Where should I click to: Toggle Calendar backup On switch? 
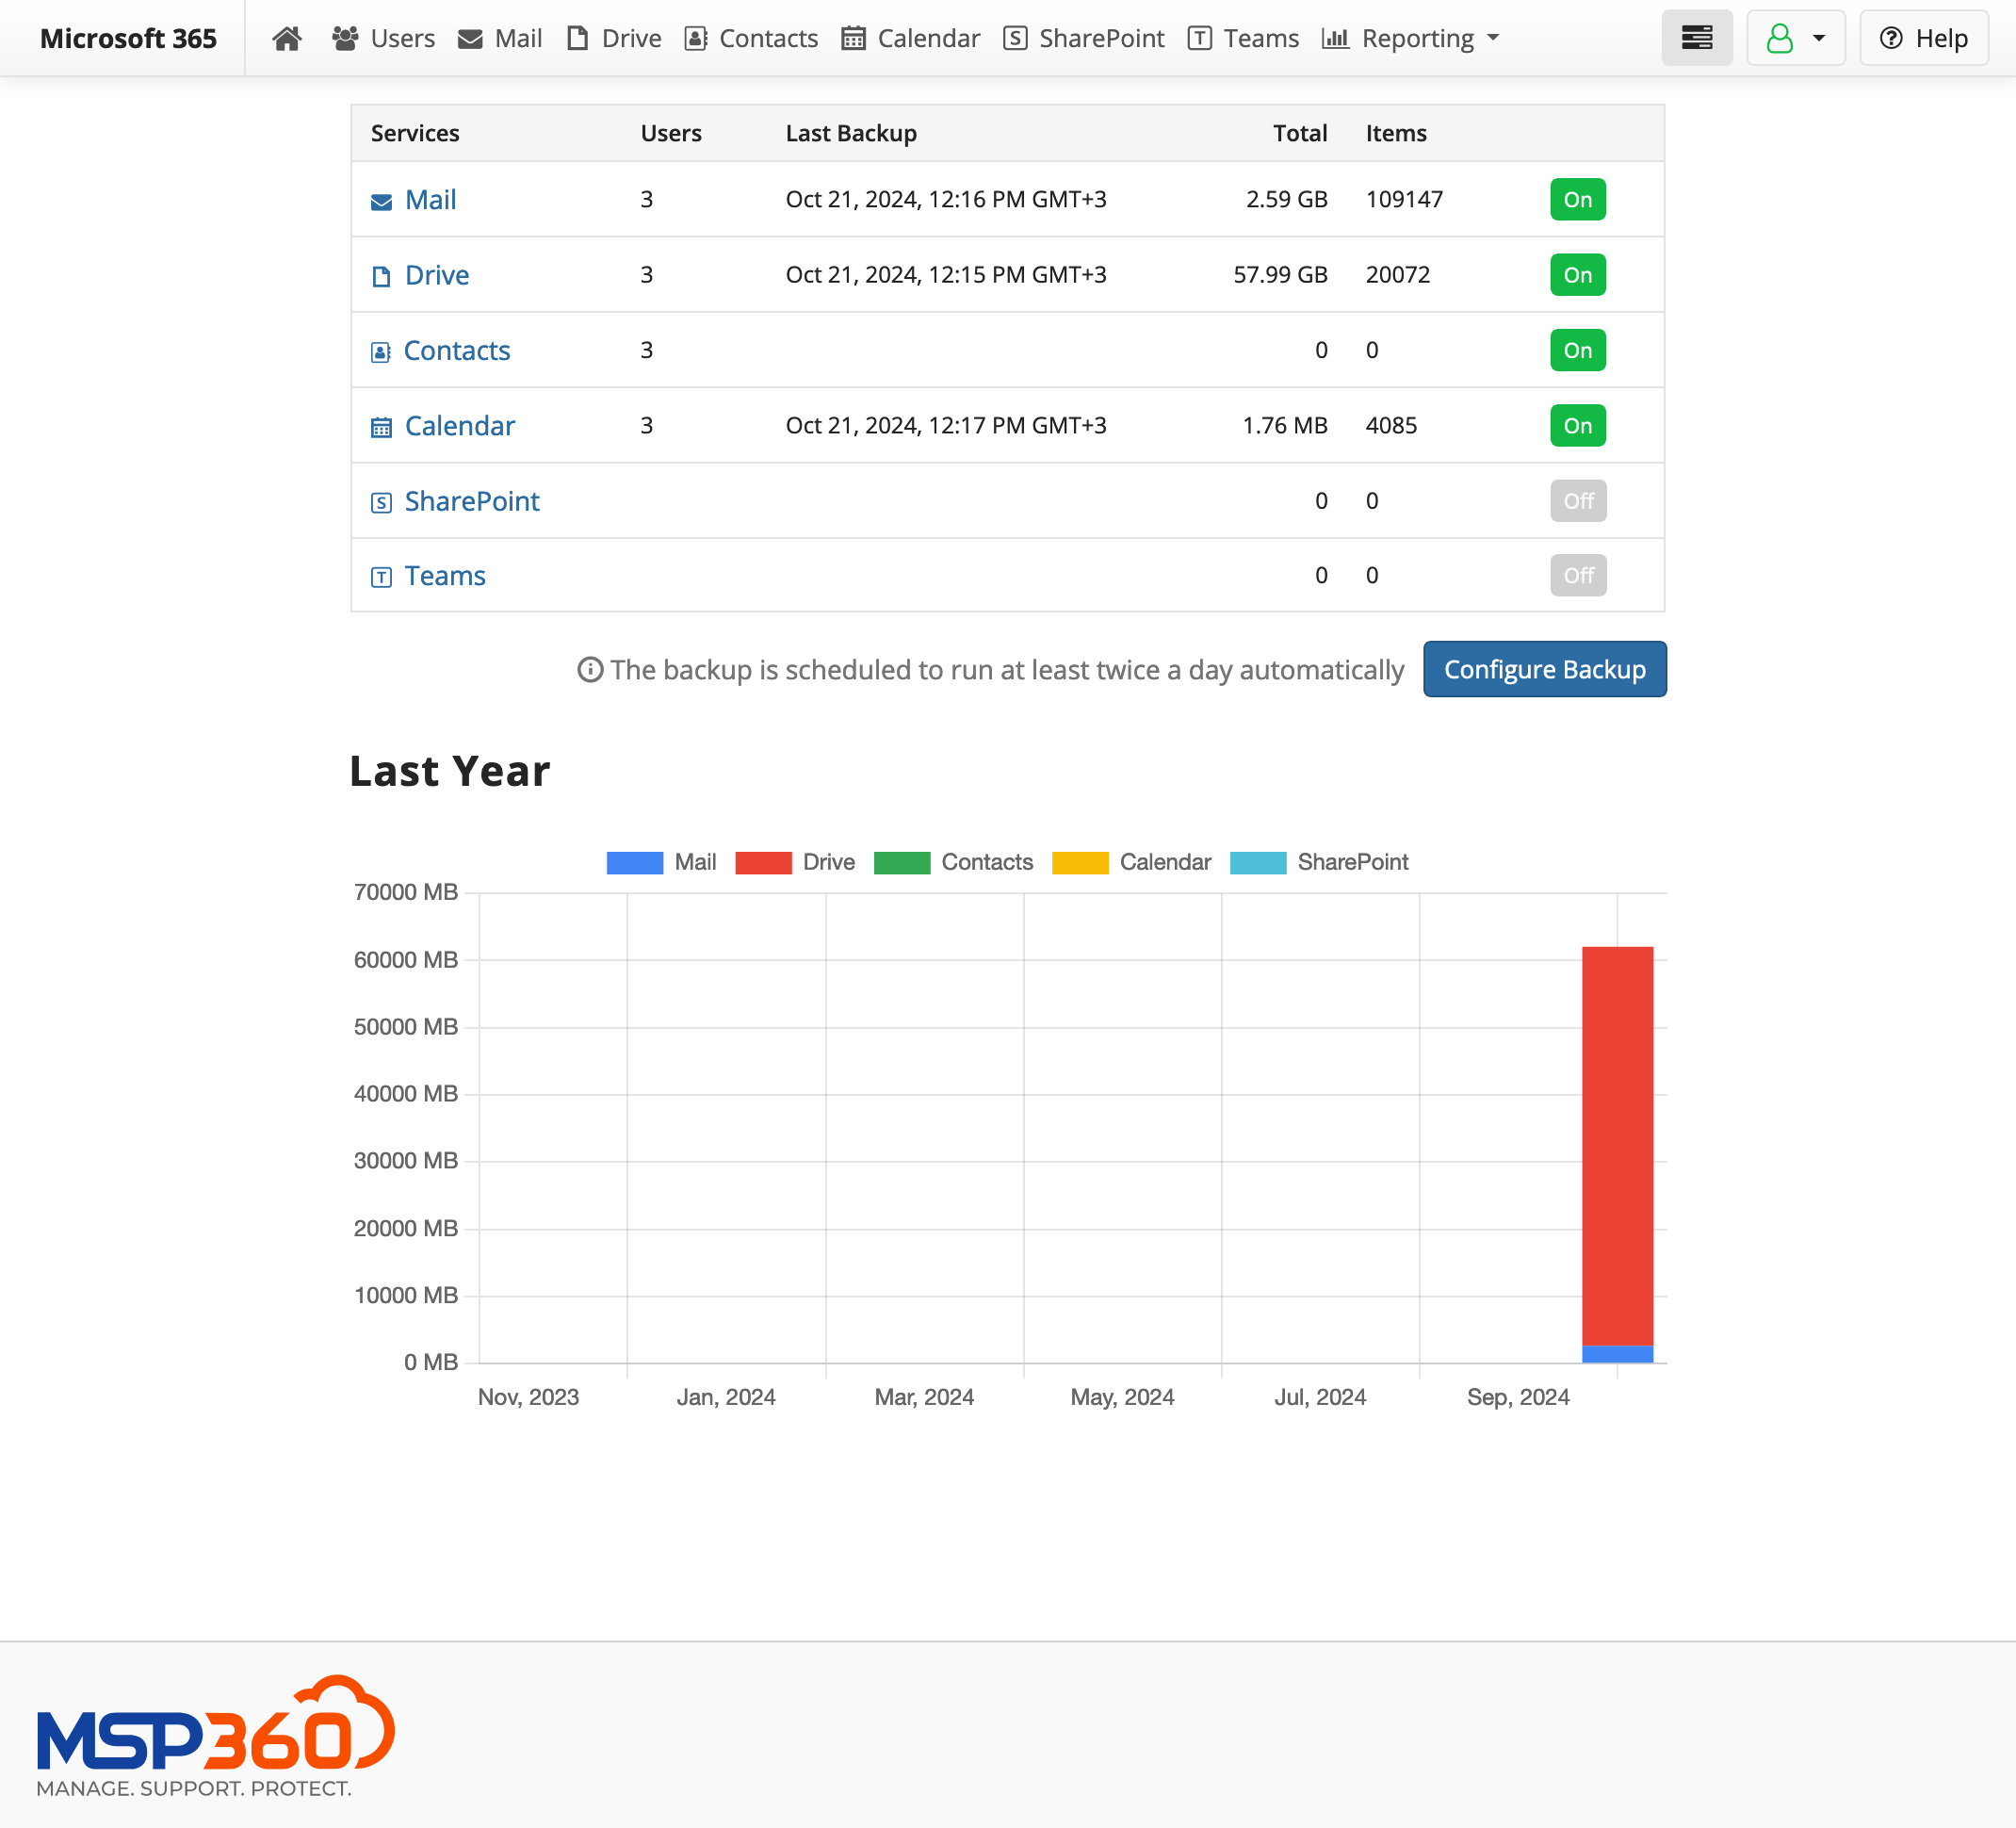pyautogui.click(x=1578, y=426)
